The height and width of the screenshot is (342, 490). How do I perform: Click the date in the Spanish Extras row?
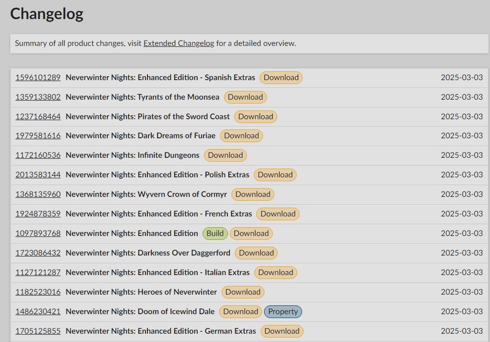(462, 77)
